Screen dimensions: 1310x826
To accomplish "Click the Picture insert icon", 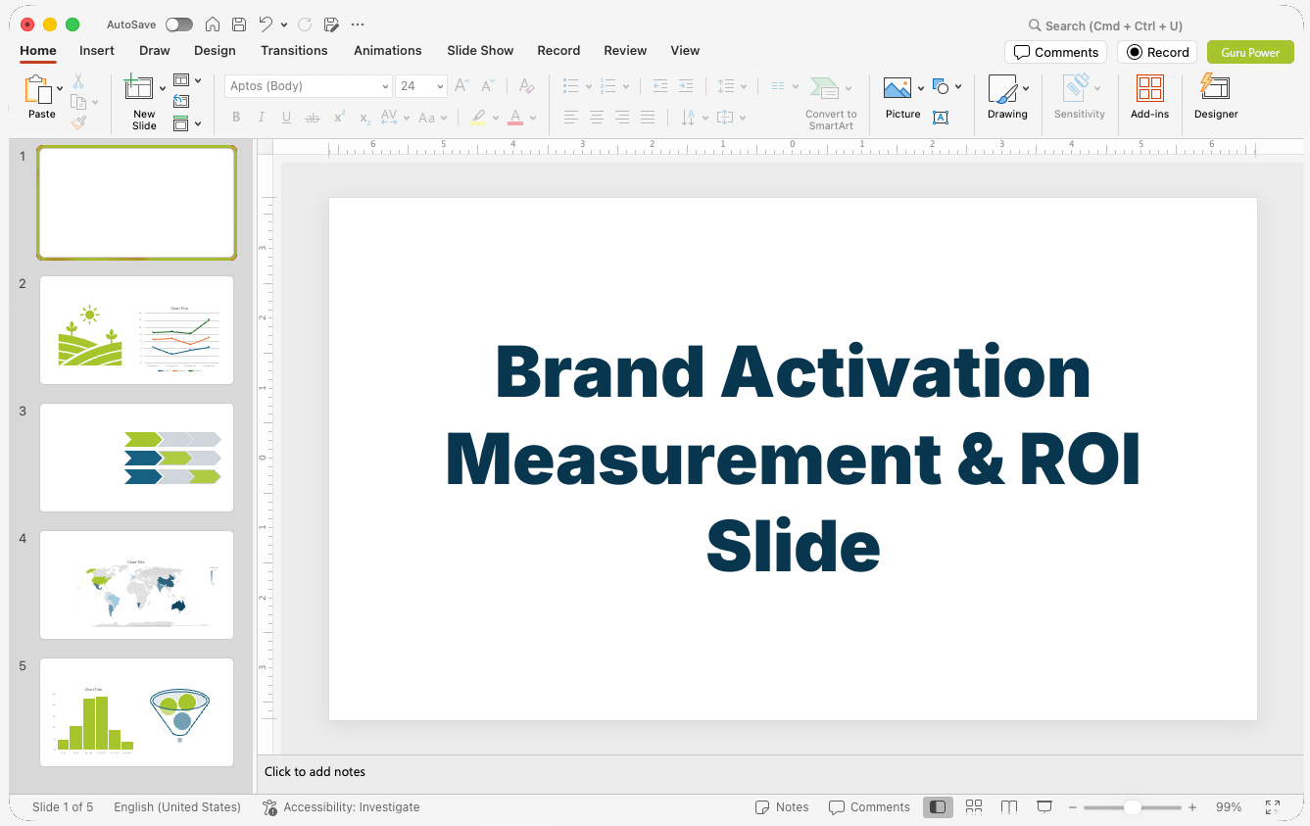I will tap(898, 89).
